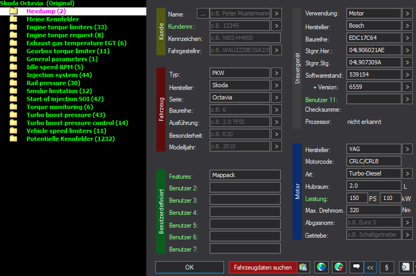The height and width of the screenshot is (276, 416).
Task: Click the << collapse button
Action: pyautogui.click(x=370, y=267)
